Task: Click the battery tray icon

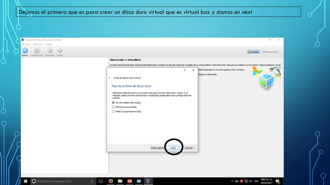Action: click(x=237, y=181)
